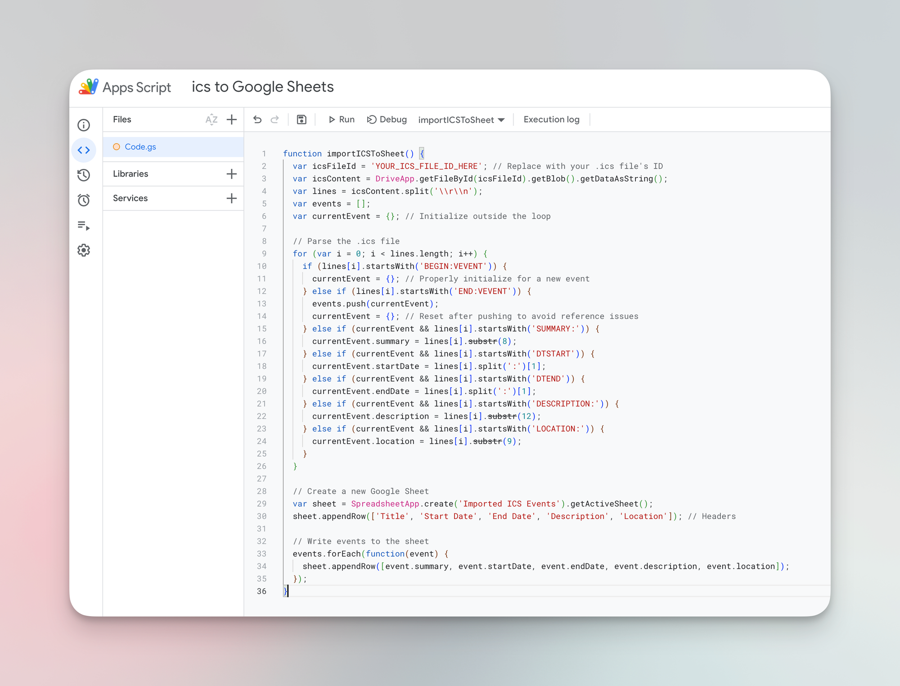Click '// Write events to the sheet' comment

pyautogui.click(x=361, y=541)
